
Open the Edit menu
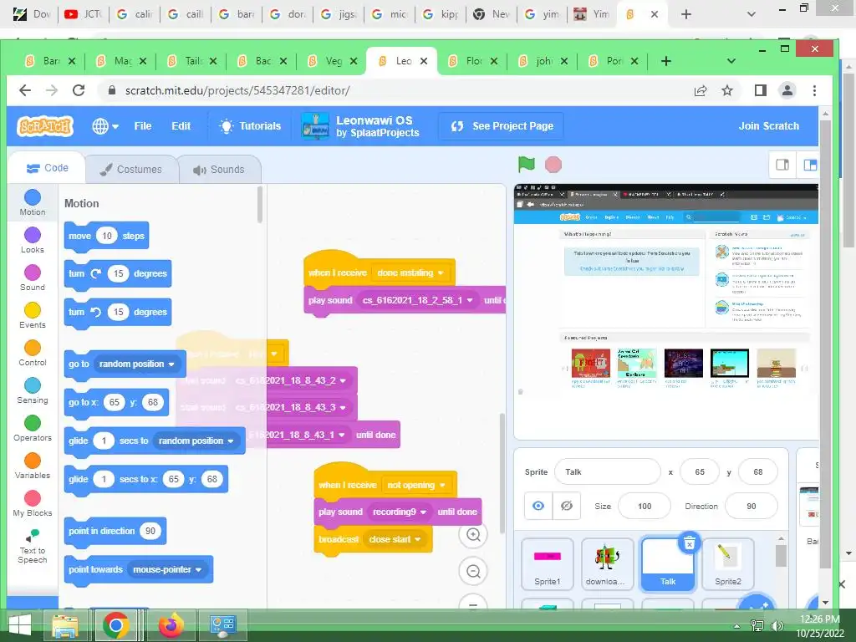pyautogui.click(x=181, y=126)
